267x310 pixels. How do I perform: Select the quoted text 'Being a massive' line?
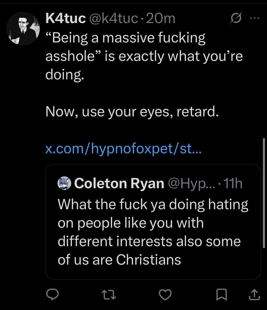point(126,38)
